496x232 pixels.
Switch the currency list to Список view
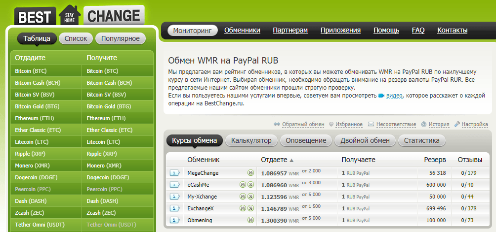[76, 38]
